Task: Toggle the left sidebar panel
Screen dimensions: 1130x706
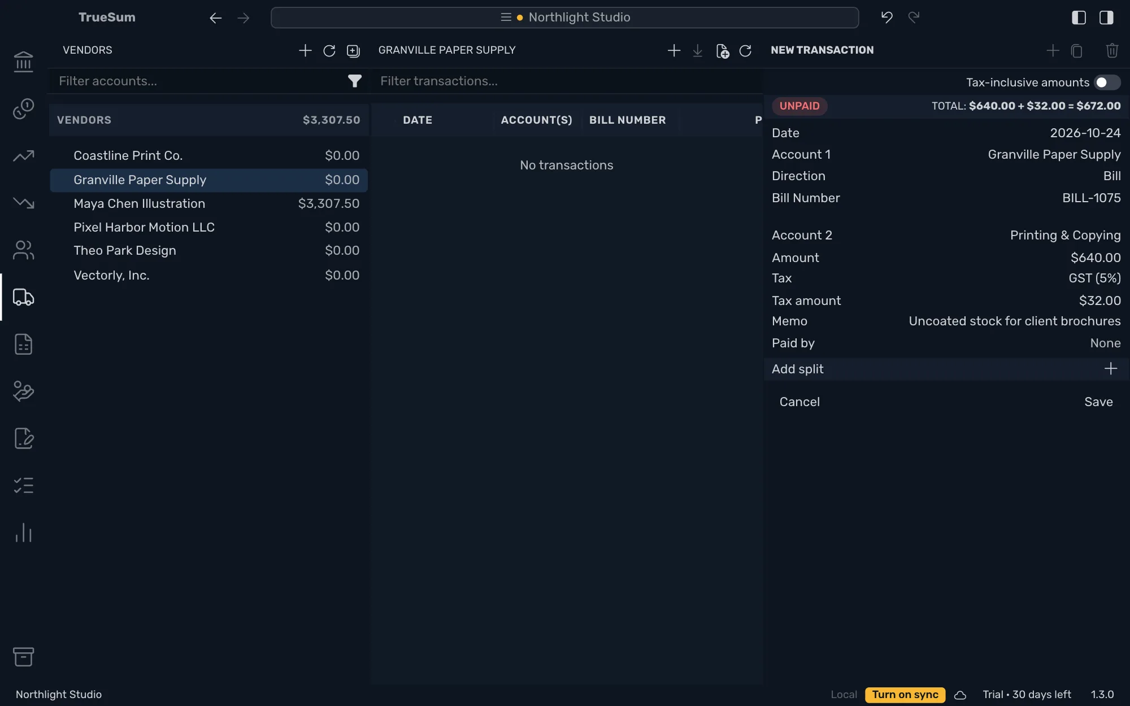Action: pos(1079,18)
